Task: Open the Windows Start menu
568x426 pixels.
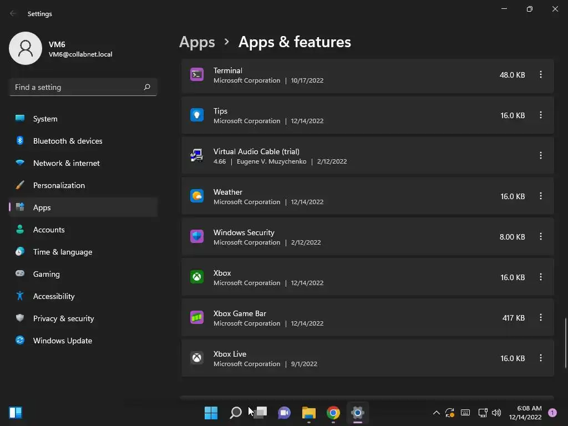Action: coord(211,413)
